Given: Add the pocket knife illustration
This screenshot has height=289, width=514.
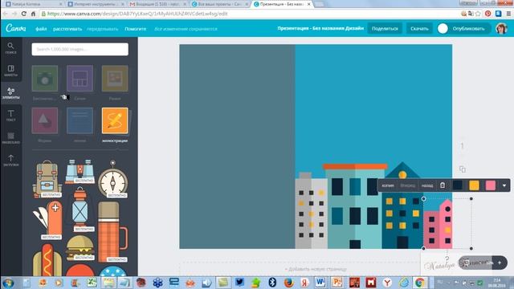Looking at the screenshot, I should click(x=47, y=220).
